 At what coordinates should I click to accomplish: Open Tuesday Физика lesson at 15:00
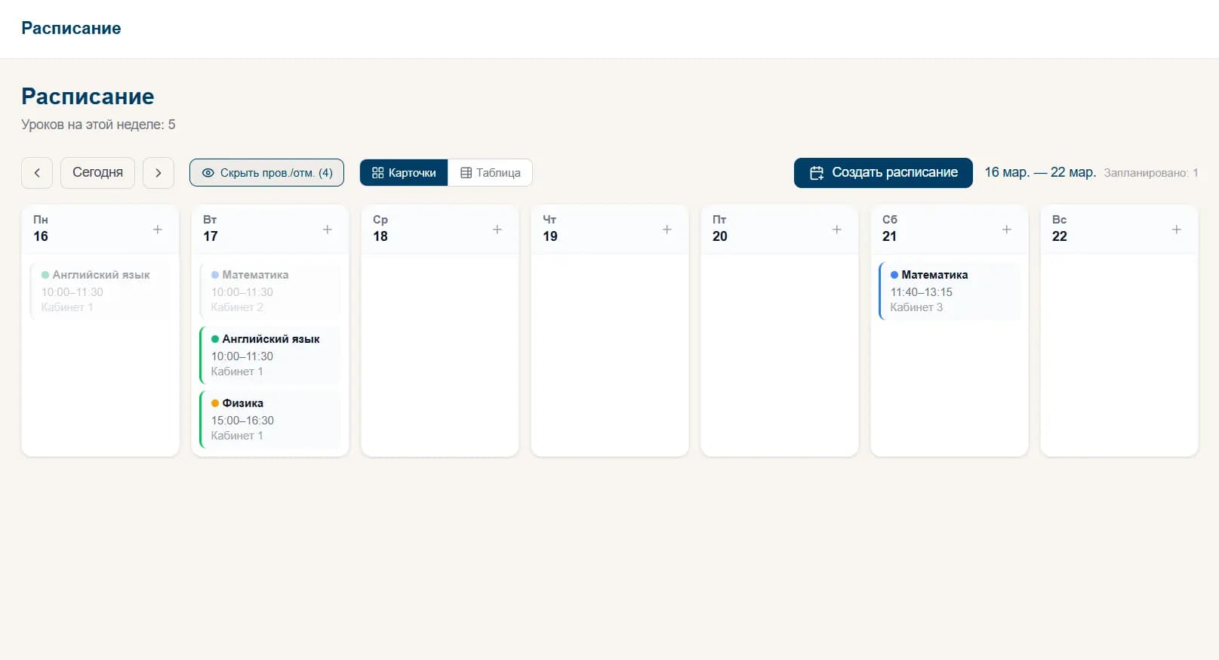tap(270, 419)
